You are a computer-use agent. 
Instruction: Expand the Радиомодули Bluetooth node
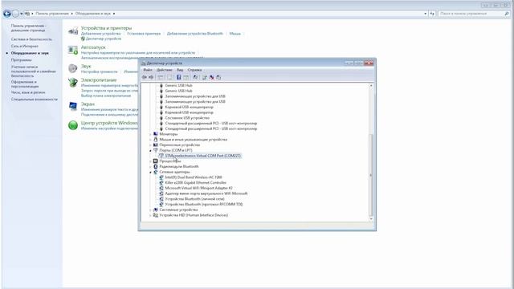tap(150, 166)
